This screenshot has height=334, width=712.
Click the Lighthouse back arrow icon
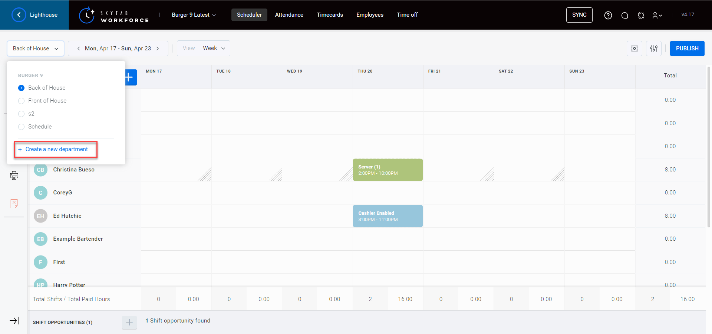tap(19, 15)
